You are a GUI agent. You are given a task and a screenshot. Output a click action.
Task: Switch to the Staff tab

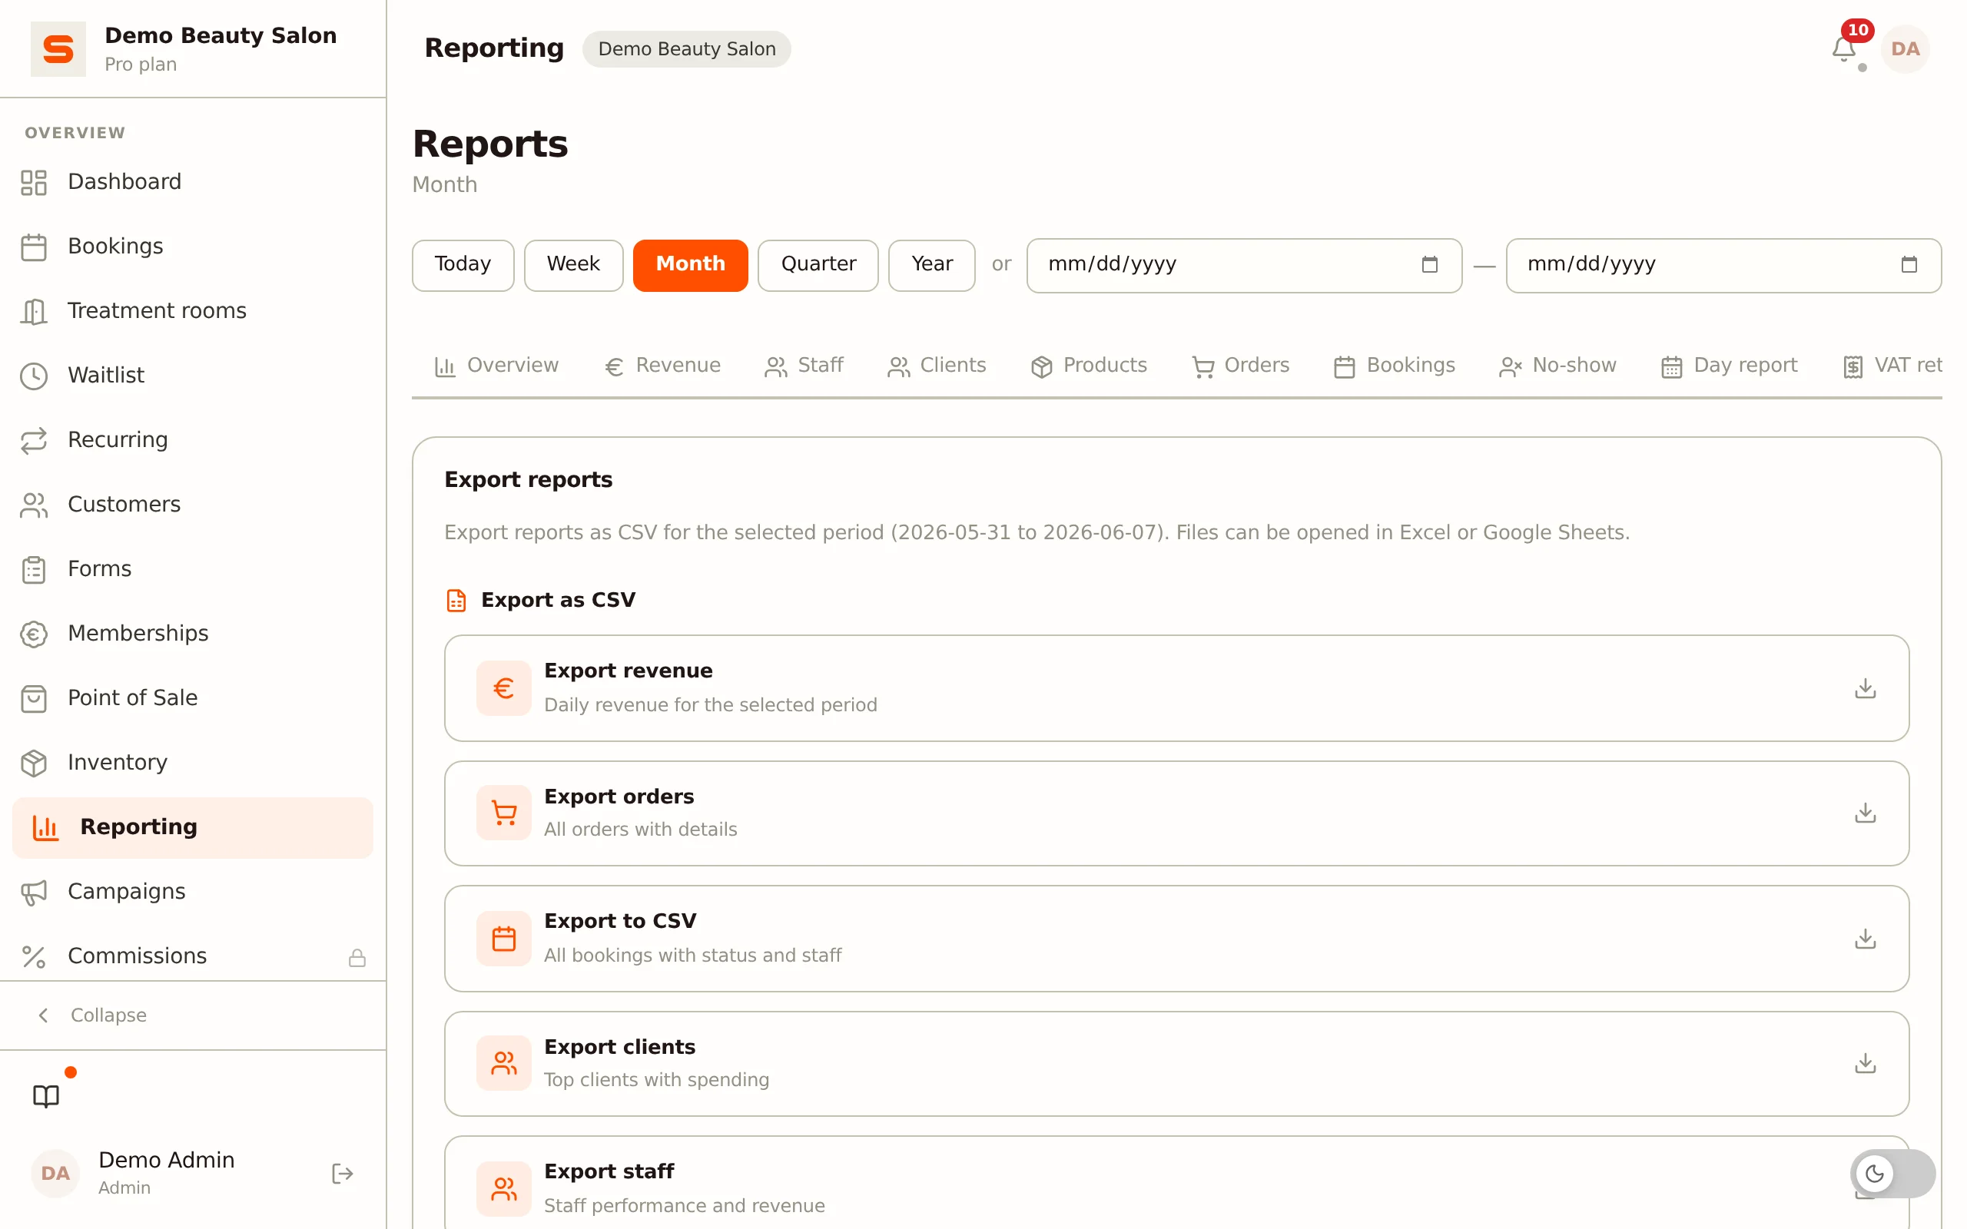[804, 366]
